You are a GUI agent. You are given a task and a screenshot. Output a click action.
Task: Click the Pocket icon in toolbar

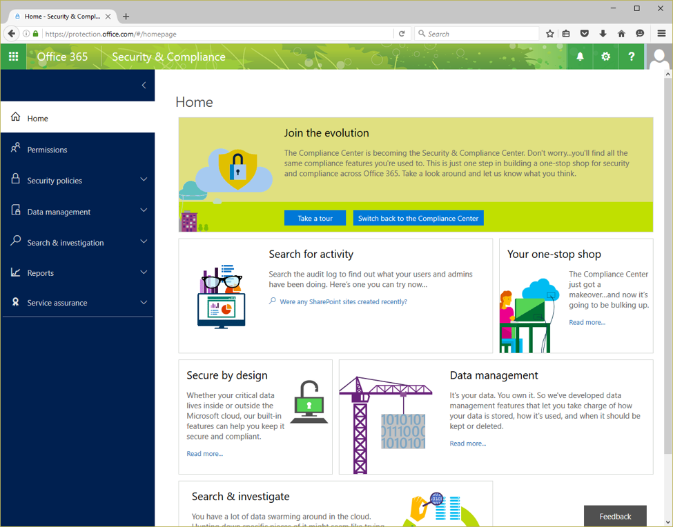584,34
